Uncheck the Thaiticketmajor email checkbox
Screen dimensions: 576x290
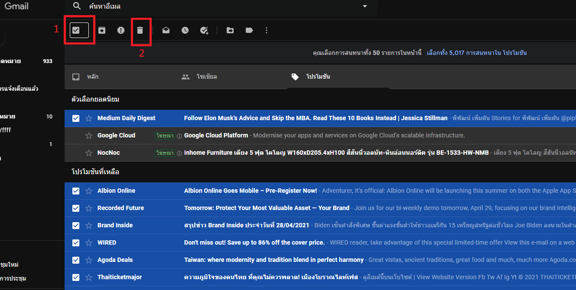click(x=76, y=277)
